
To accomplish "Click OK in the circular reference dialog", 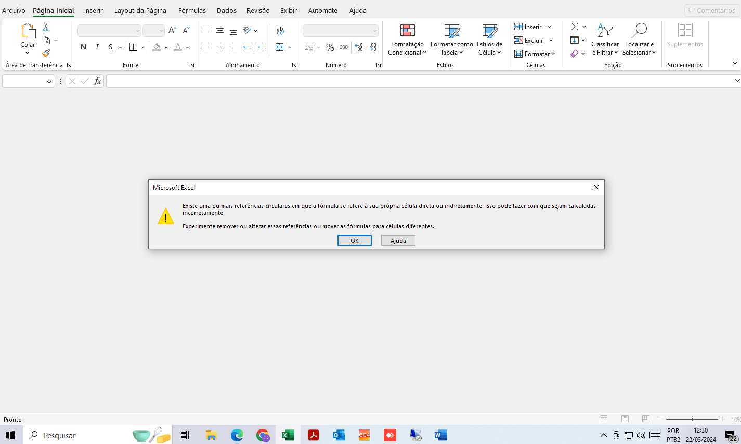I will coord(355,241).
